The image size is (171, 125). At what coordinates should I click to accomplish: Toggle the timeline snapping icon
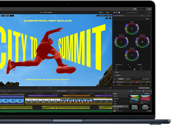(140, 91)
